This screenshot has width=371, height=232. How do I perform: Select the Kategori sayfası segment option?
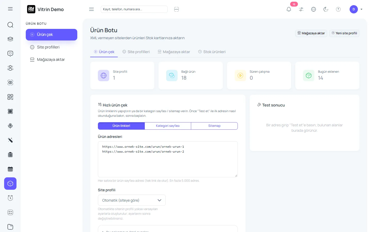click(168, 126)
